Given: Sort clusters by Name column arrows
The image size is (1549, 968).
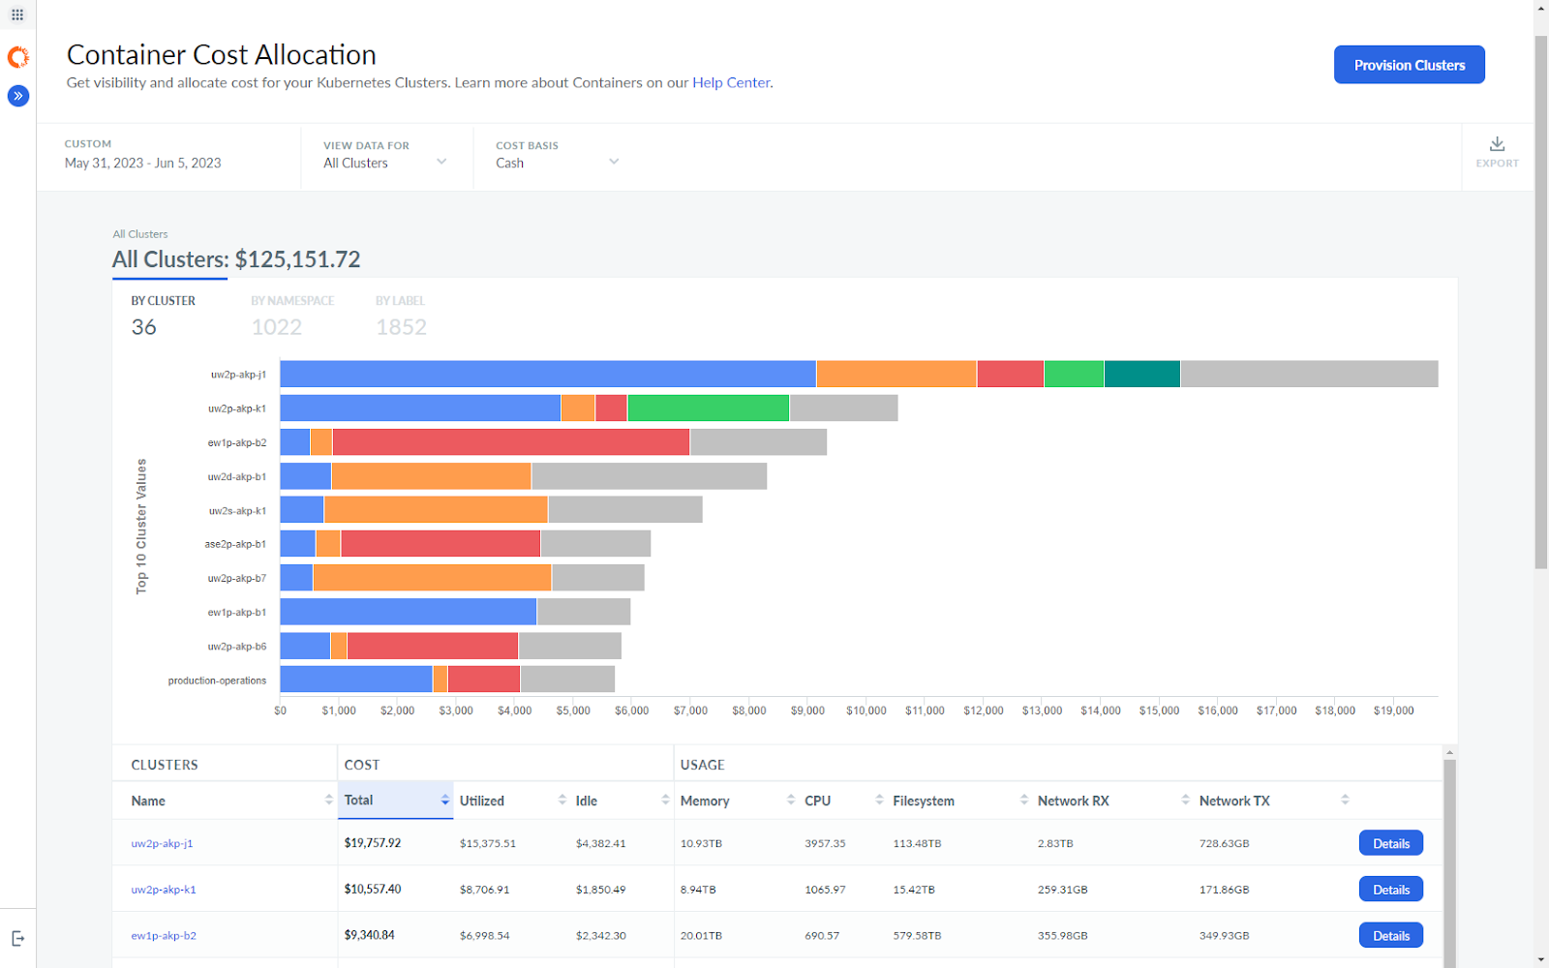Looking at the screenshot, I should click(329, 800).
